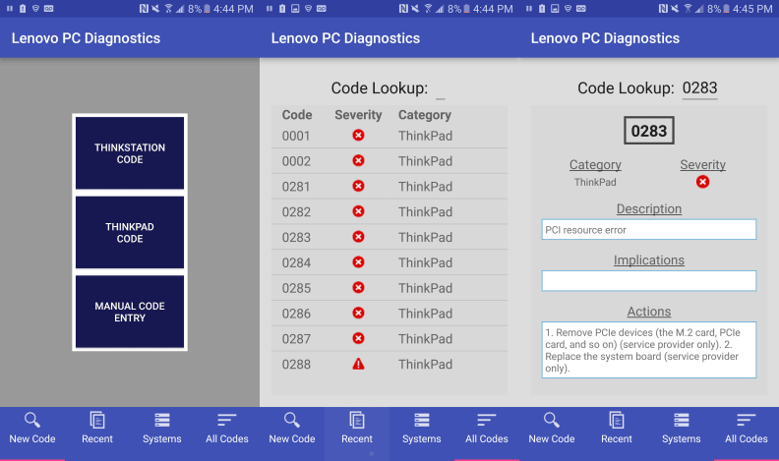Image resolution: width=779 pixels, height=461 pixels.
Task: Click the battery icon in right screen status bar
Action: click(x=726, y=9)
